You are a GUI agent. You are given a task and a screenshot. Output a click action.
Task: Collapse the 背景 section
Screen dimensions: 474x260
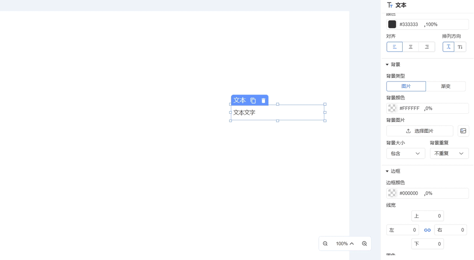[387, 65]
